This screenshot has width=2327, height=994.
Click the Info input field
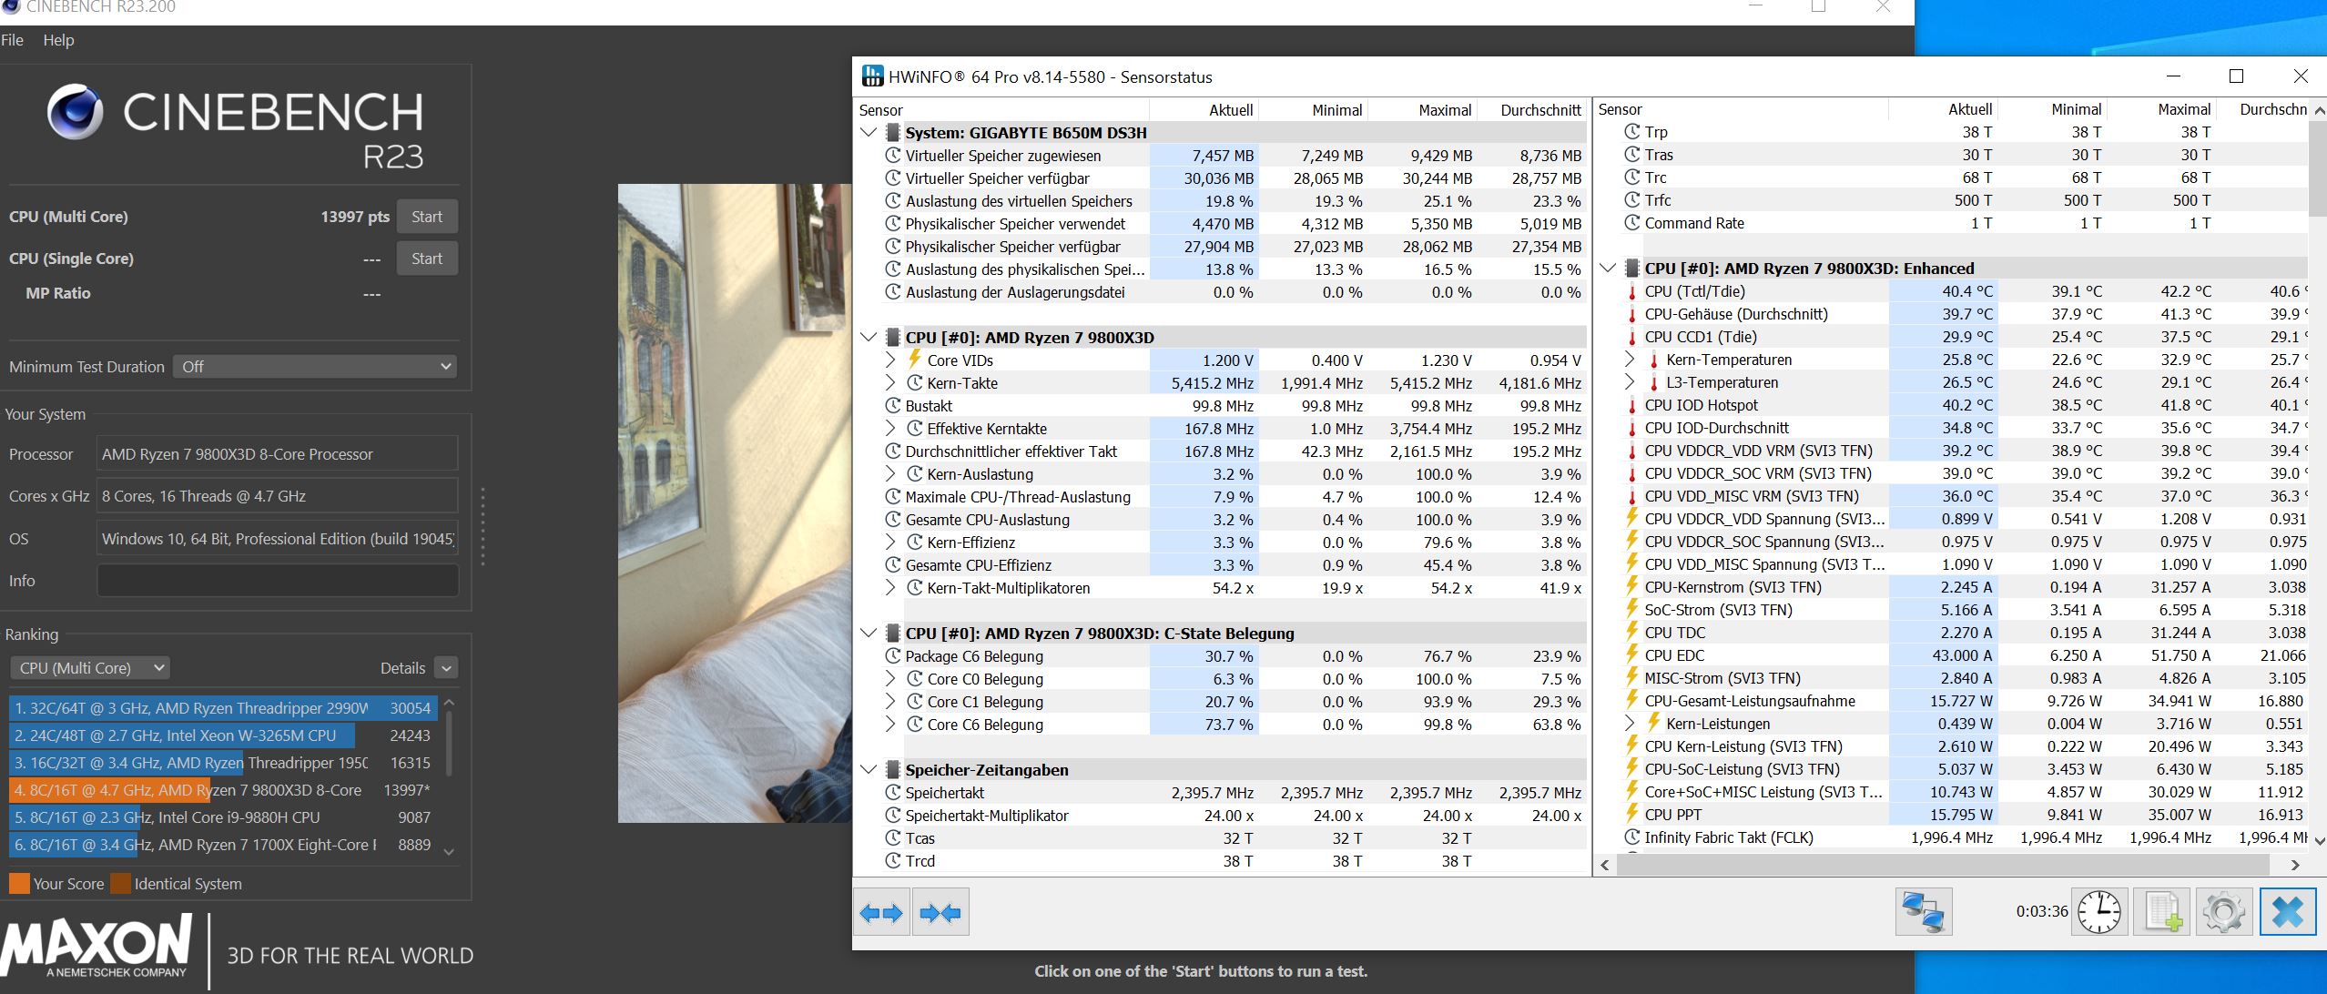coord(277,581)
